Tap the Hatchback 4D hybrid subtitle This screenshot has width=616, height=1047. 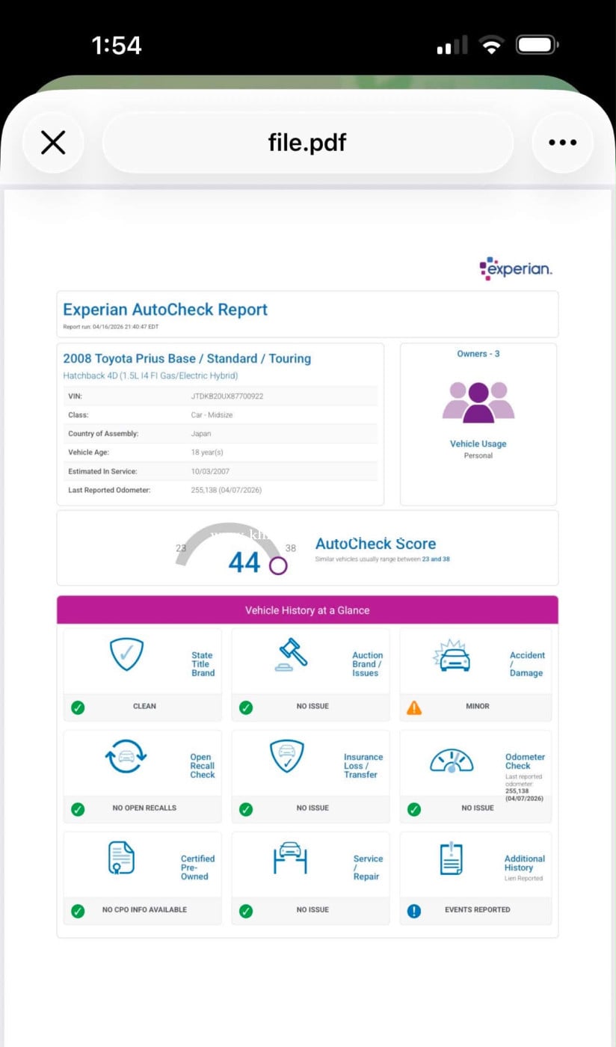(x=150, y=375)
